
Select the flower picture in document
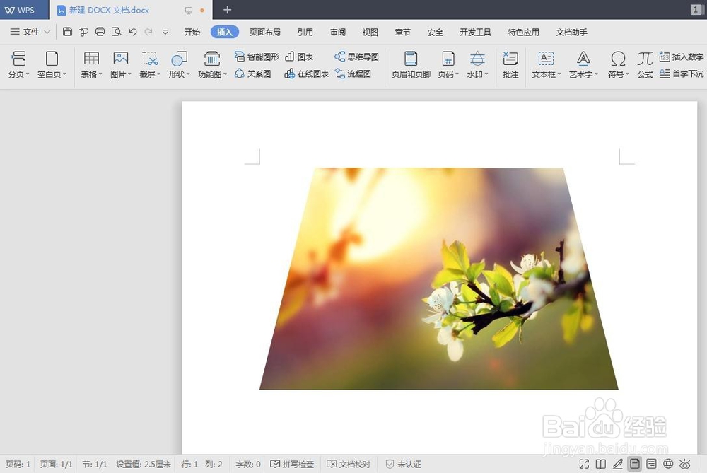pos(439,278)
